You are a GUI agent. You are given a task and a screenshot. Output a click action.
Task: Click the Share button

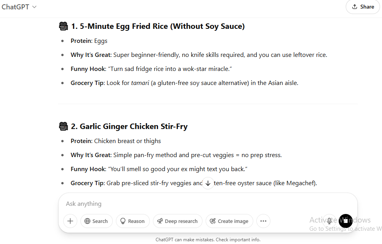pos(362,7)
